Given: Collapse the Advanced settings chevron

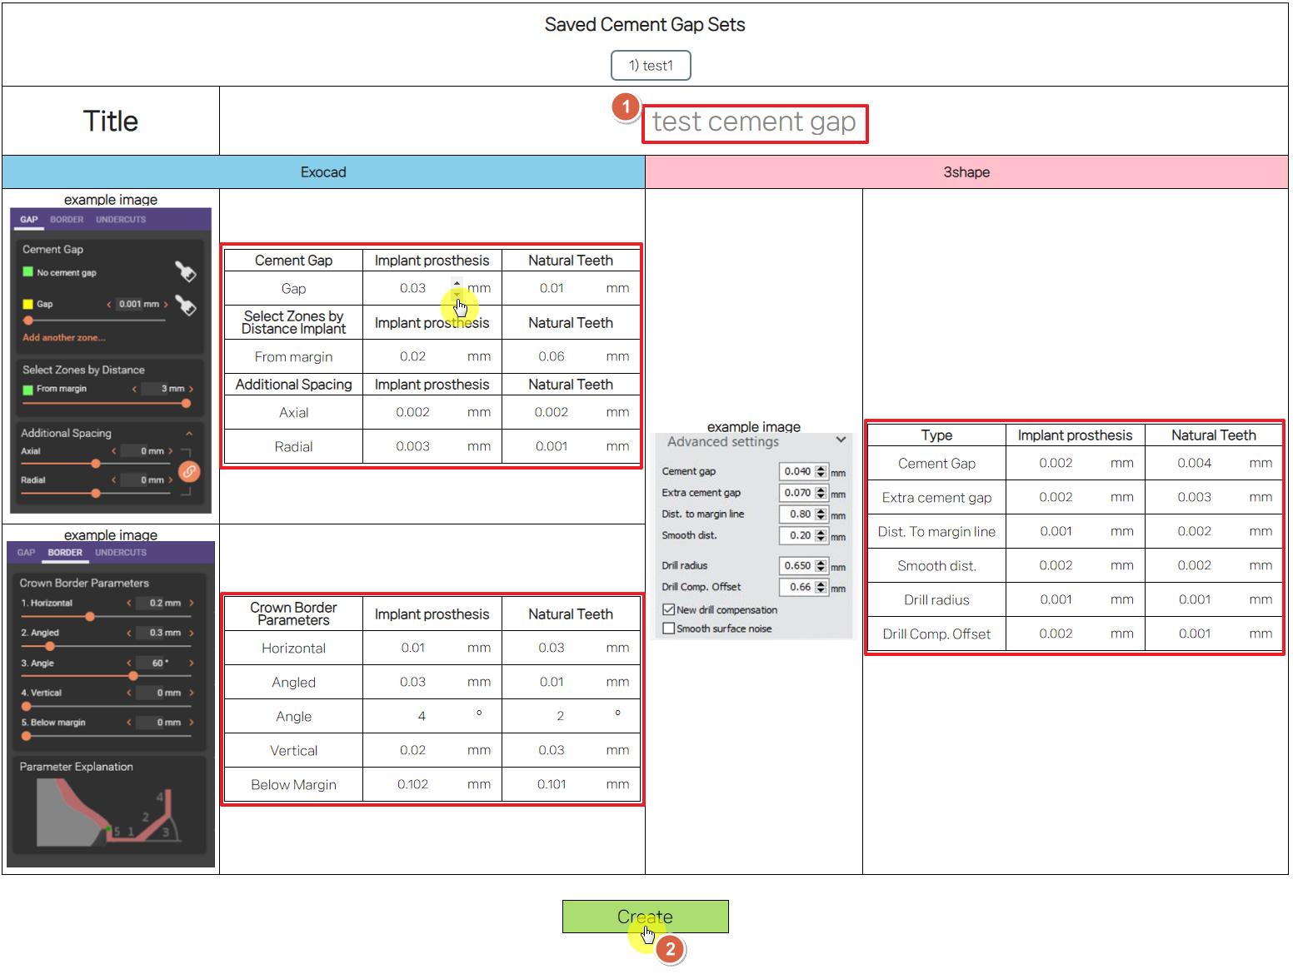Looking at the screenshot, I should point(841,440).
